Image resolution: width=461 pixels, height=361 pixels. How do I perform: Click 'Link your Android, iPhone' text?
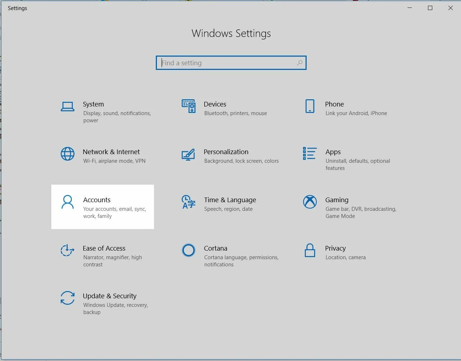click(x=356, y=113)
